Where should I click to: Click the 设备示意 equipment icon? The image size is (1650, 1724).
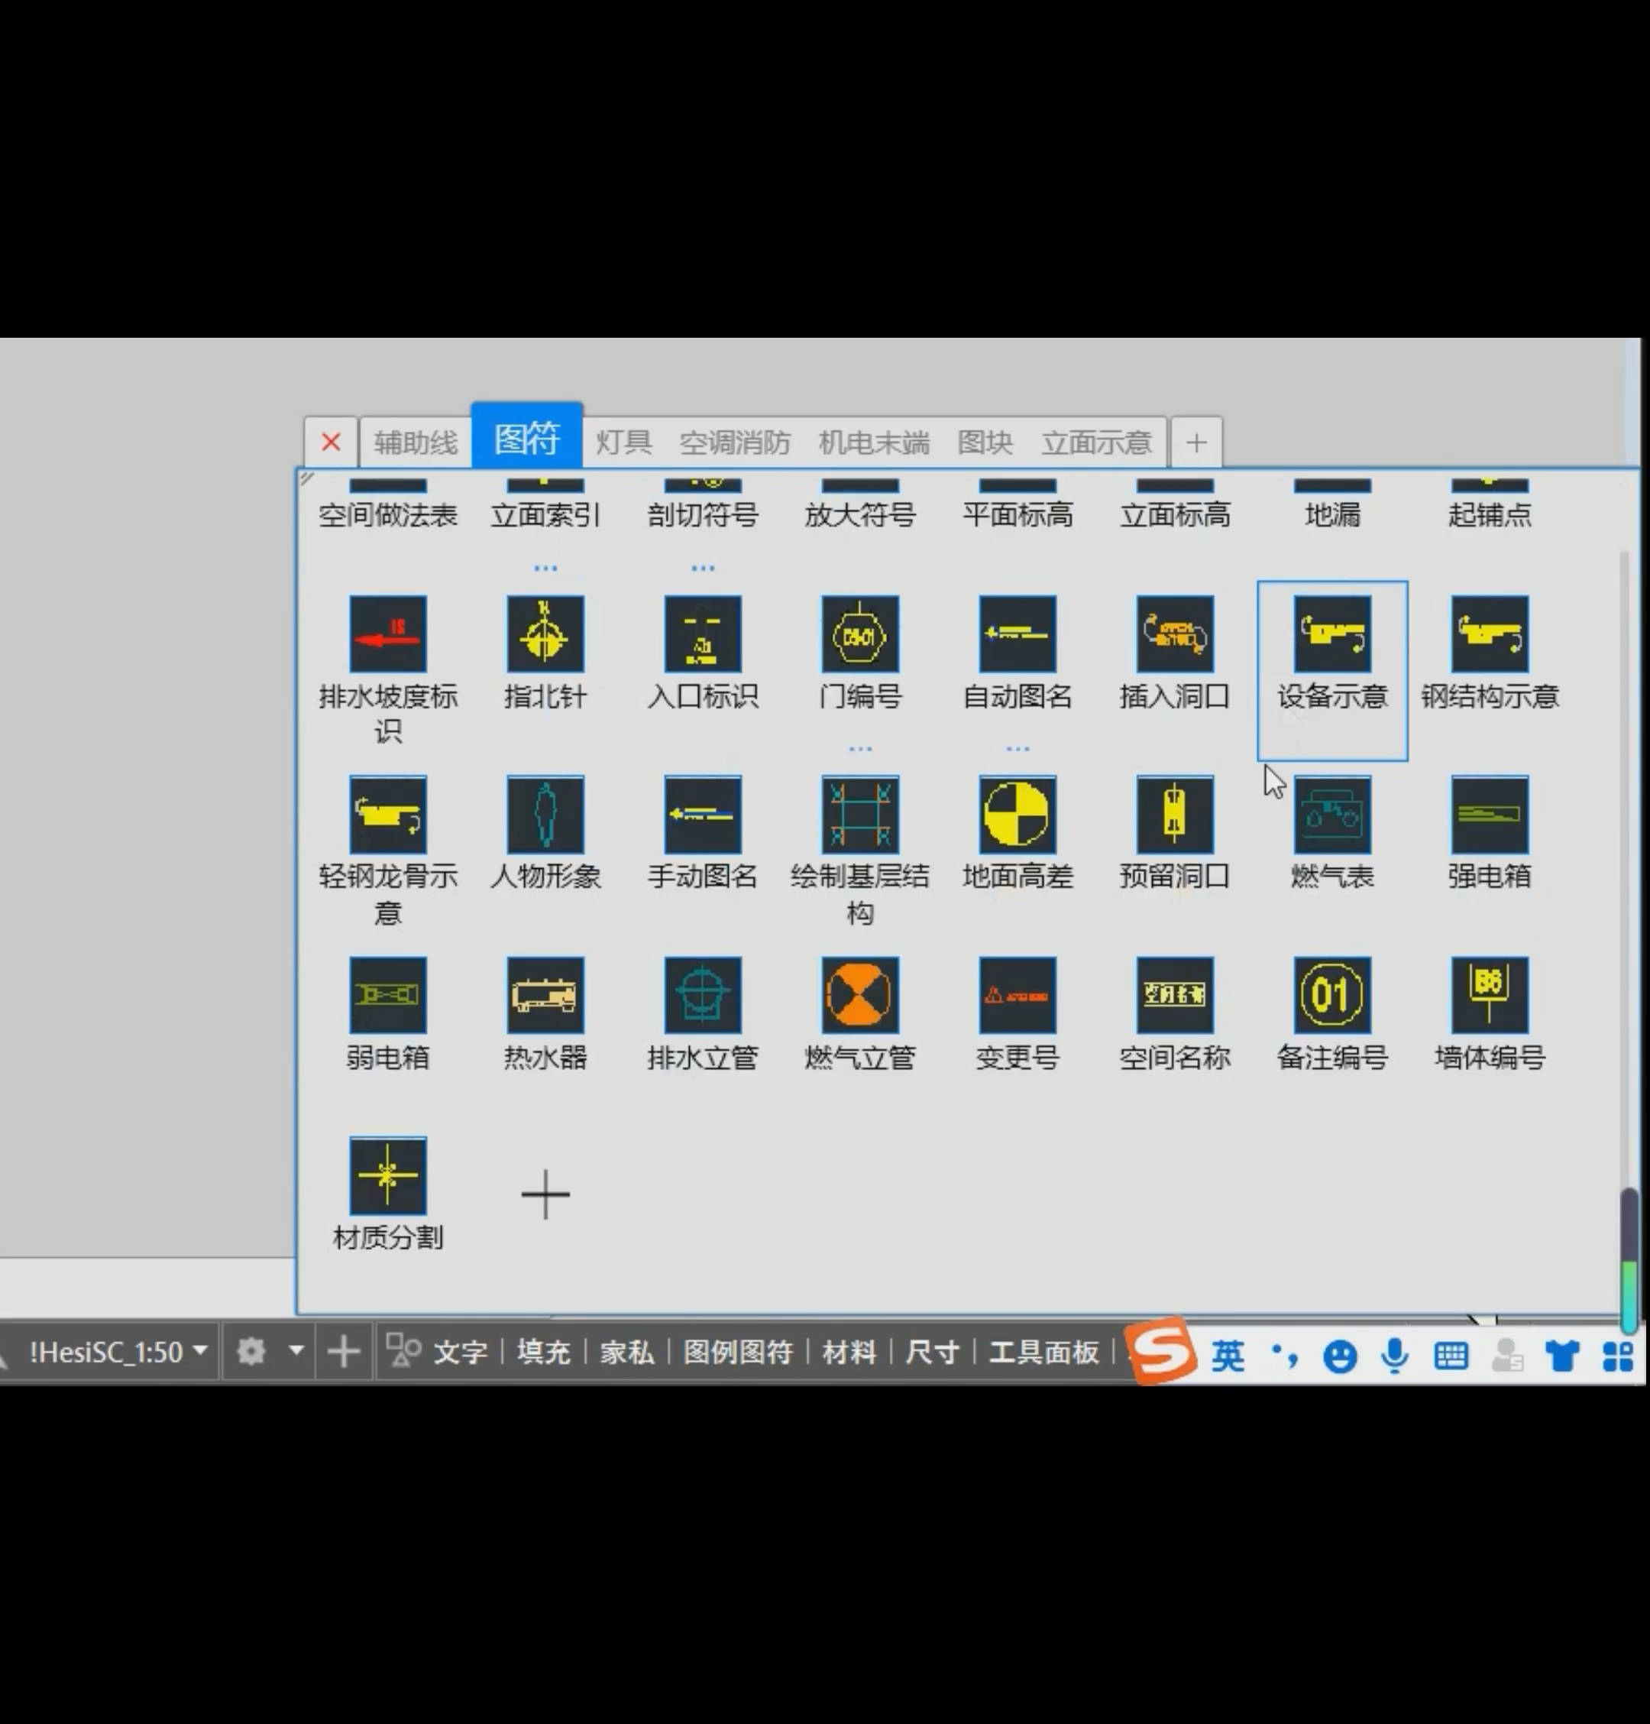[x=1331, y=634]
